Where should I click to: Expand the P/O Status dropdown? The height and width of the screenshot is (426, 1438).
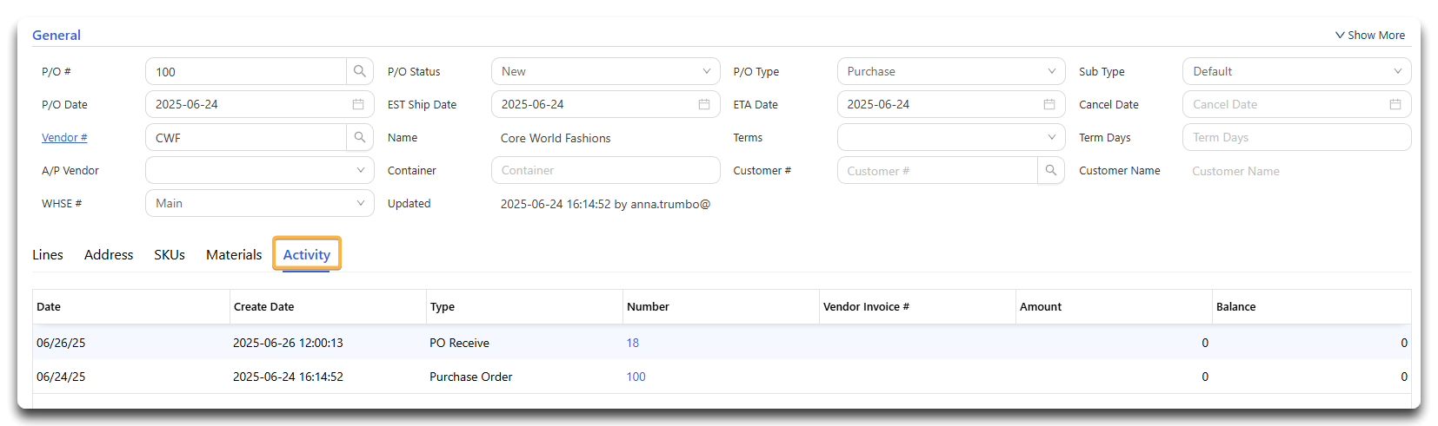point(606,71)
